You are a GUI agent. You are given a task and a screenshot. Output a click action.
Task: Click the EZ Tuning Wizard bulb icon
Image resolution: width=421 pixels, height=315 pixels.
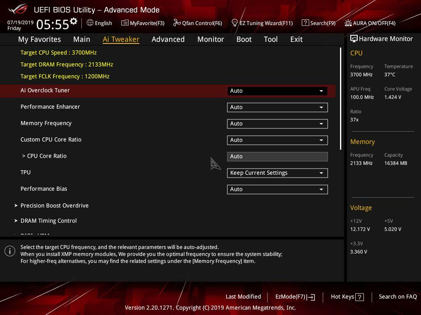(x=234, y=23)
